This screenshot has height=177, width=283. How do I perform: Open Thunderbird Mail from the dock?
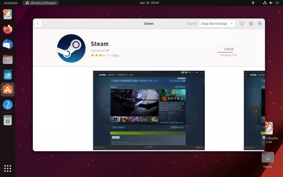click(x=8, y=44)
